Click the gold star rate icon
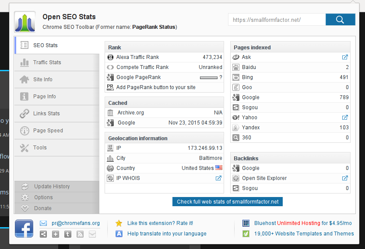365x249 pixels. click(119, 223)
